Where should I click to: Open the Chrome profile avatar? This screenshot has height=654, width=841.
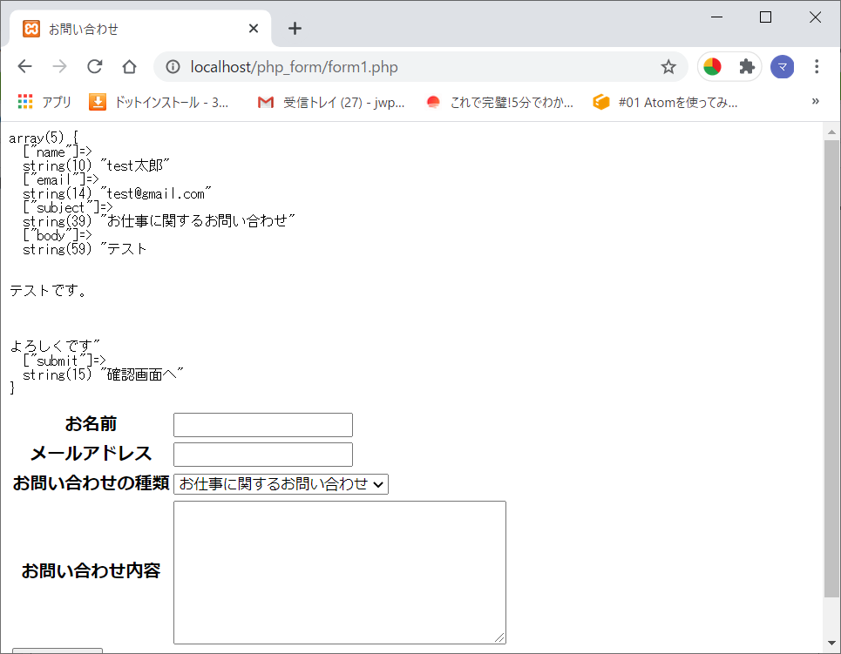pyautogui.click(x=782, y=67)
